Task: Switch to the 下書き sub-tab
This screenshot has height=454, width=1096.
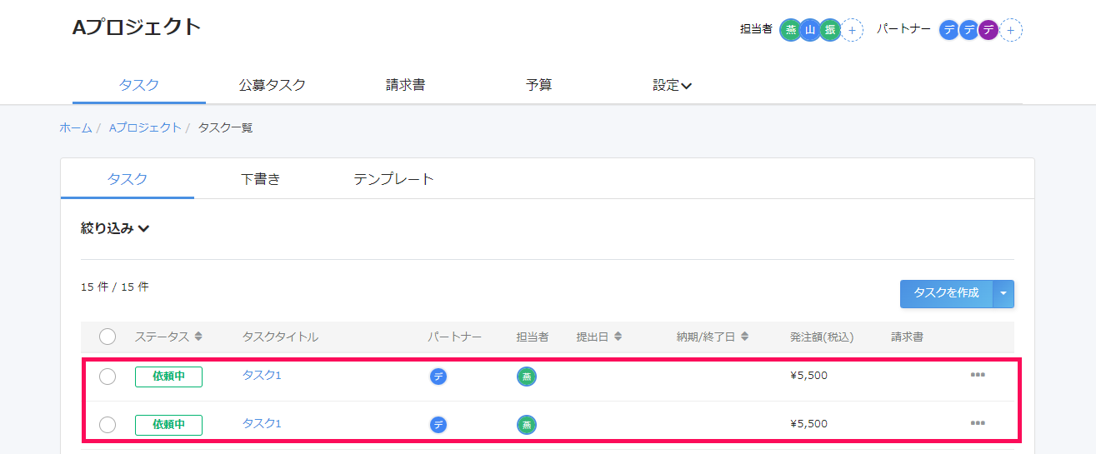Action: 261,179
